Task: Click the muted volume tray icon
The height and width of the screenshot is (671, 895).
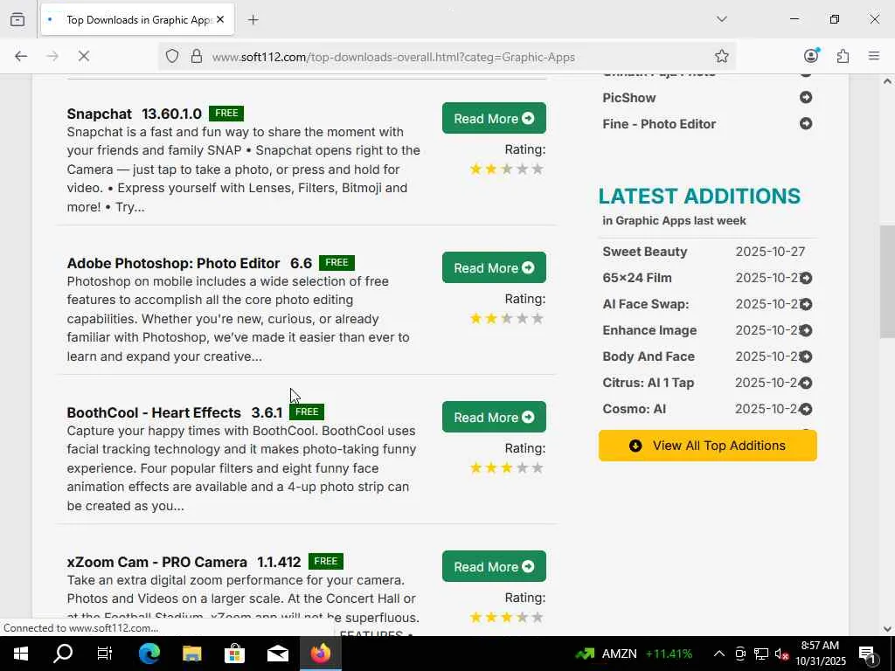Action: pos(781,654)
